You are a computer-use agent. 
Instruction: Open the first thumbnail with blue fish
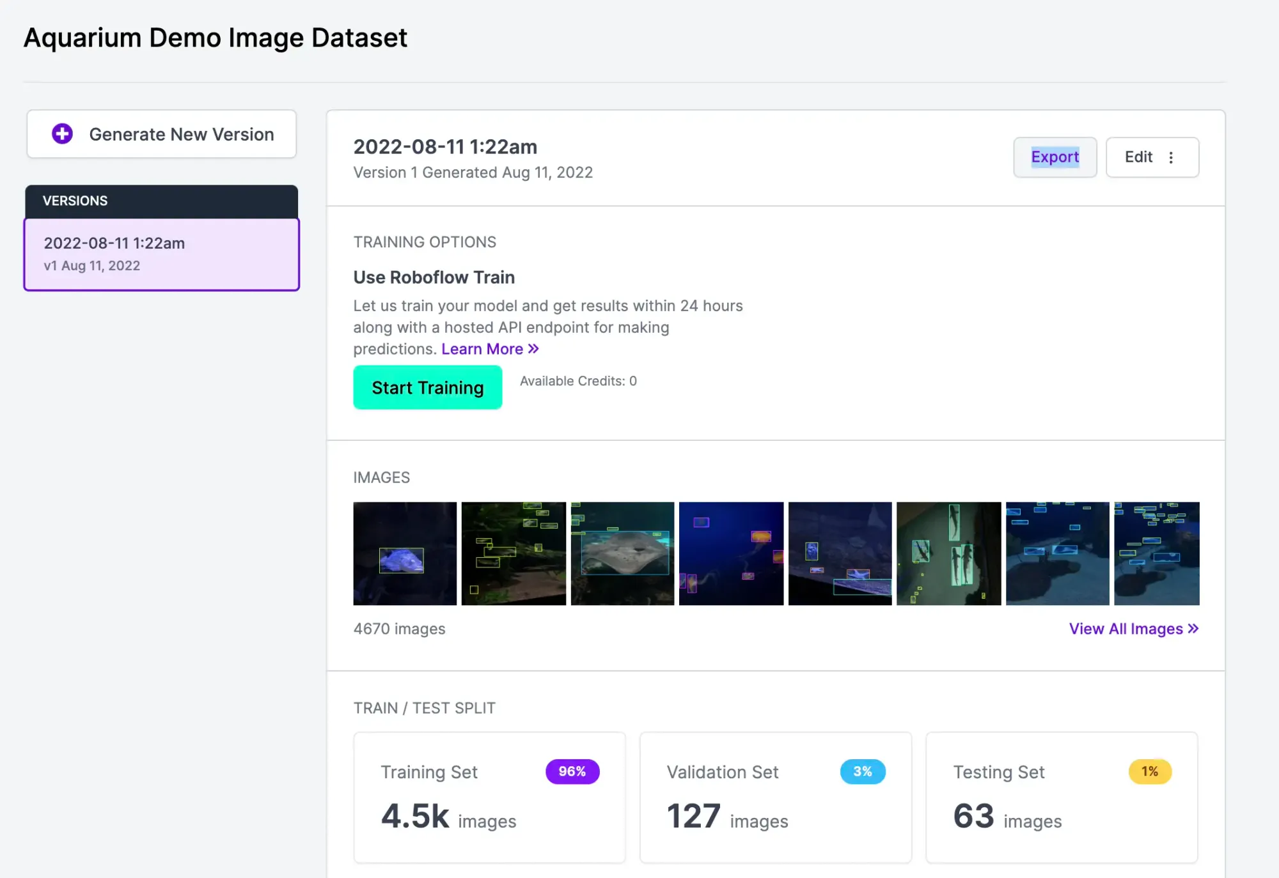(405, 553)
